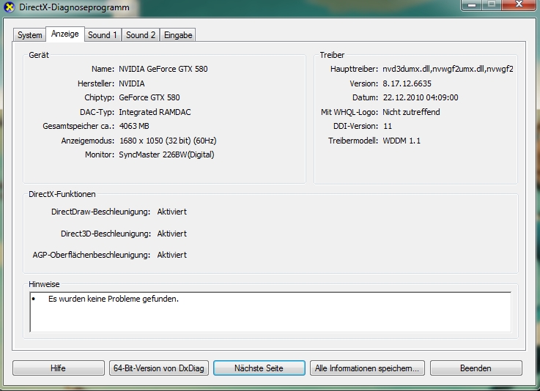Click DAC-Typ value Integrated RAMDAC
The height and width of the screenshot is (391, 540).
[155, 112]
